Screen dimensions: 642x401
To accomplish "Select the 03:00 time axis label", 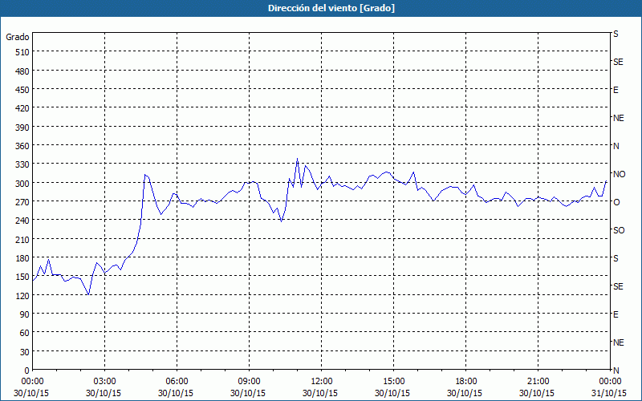I will 104,382.
